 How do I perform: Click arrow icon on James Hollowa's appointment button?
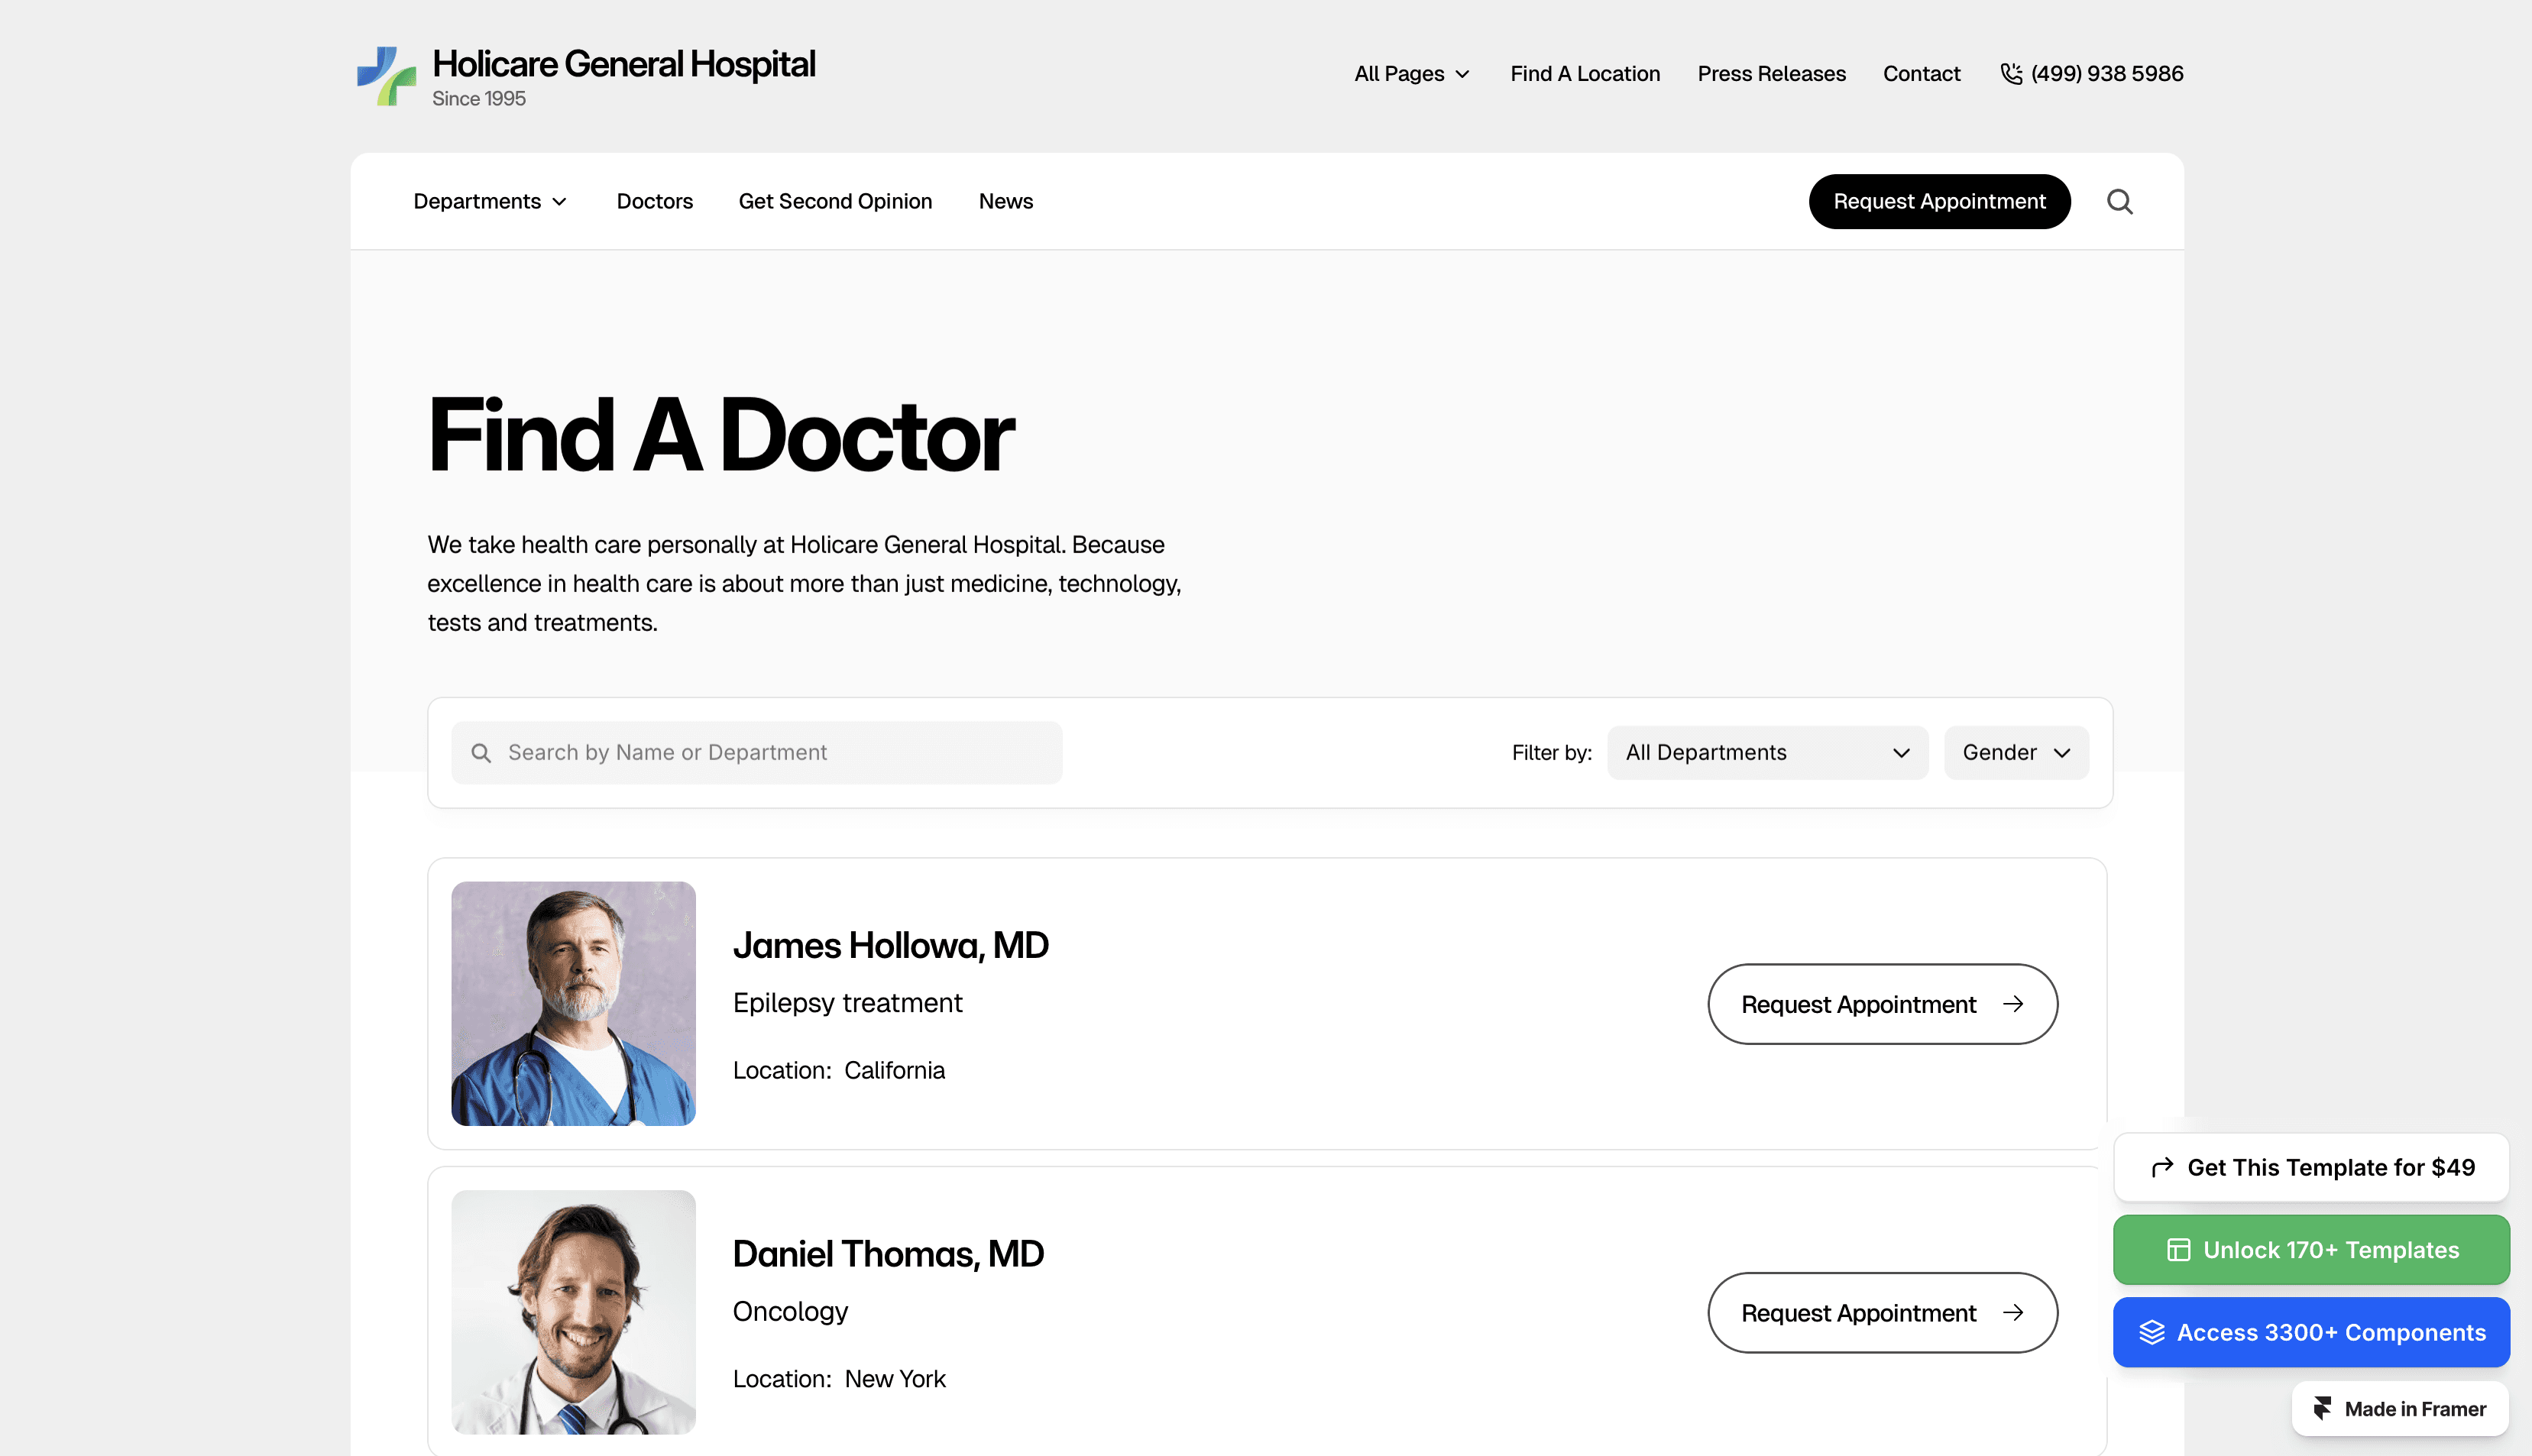click(2013, 1003)
